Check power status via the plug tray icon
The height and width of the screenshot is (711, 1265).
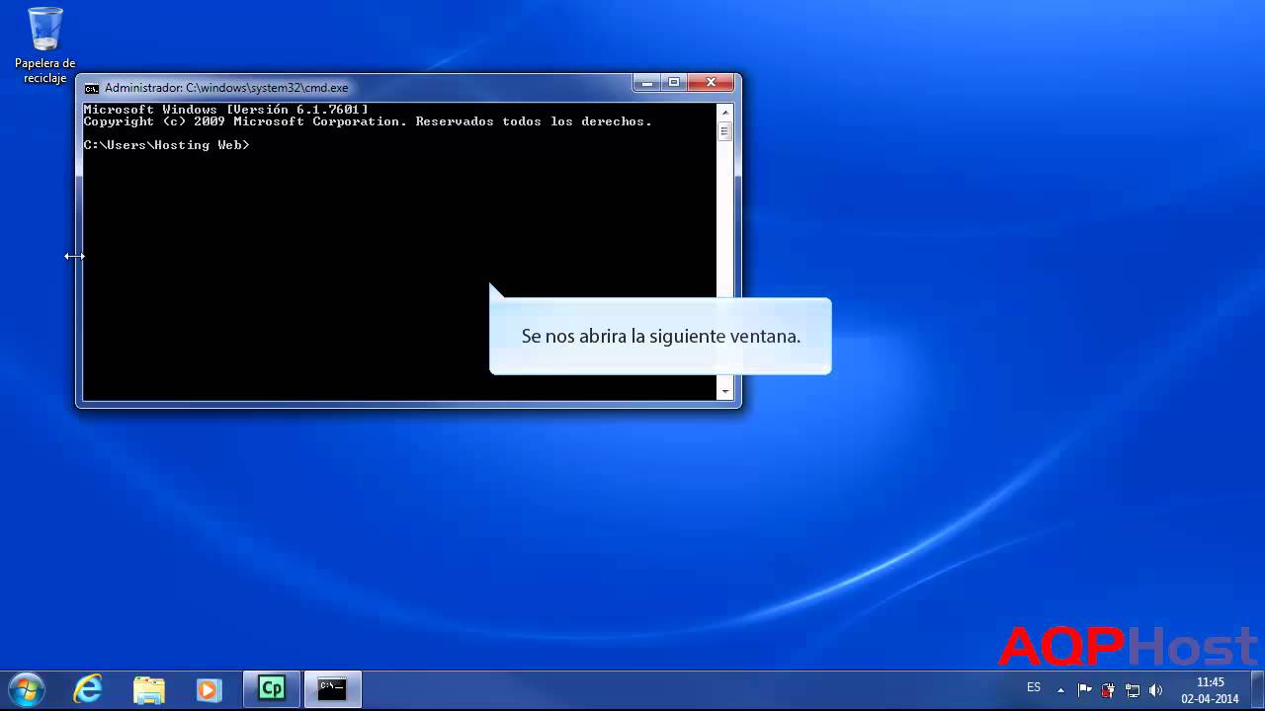pos(1108,688)
